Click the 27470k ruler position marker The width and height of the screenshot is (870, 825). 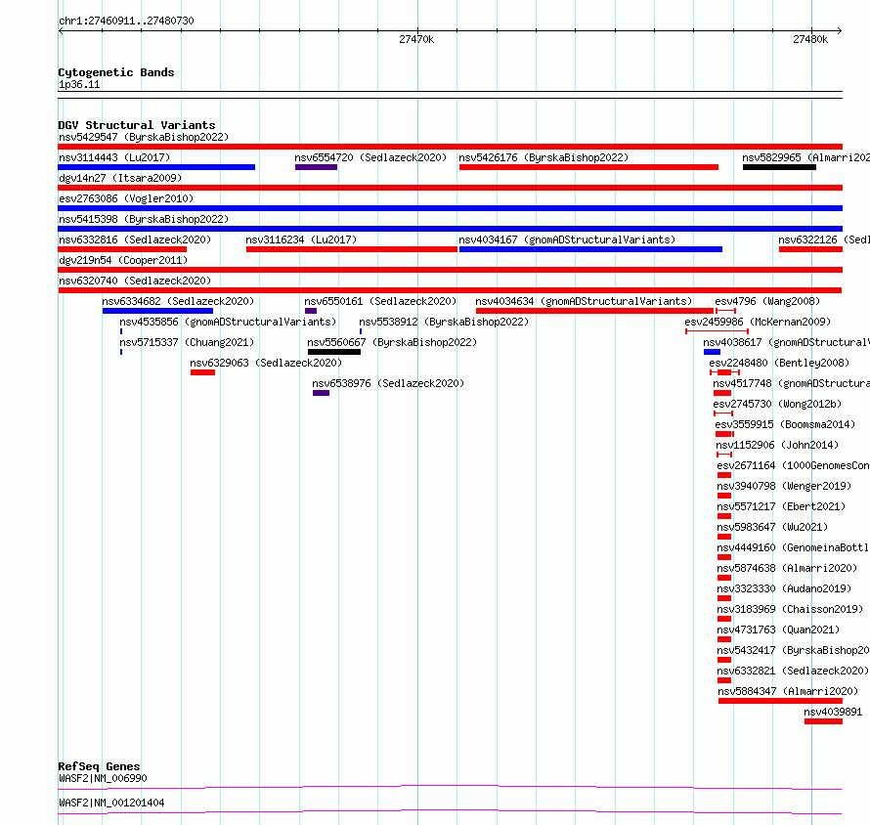pos(416,39)
